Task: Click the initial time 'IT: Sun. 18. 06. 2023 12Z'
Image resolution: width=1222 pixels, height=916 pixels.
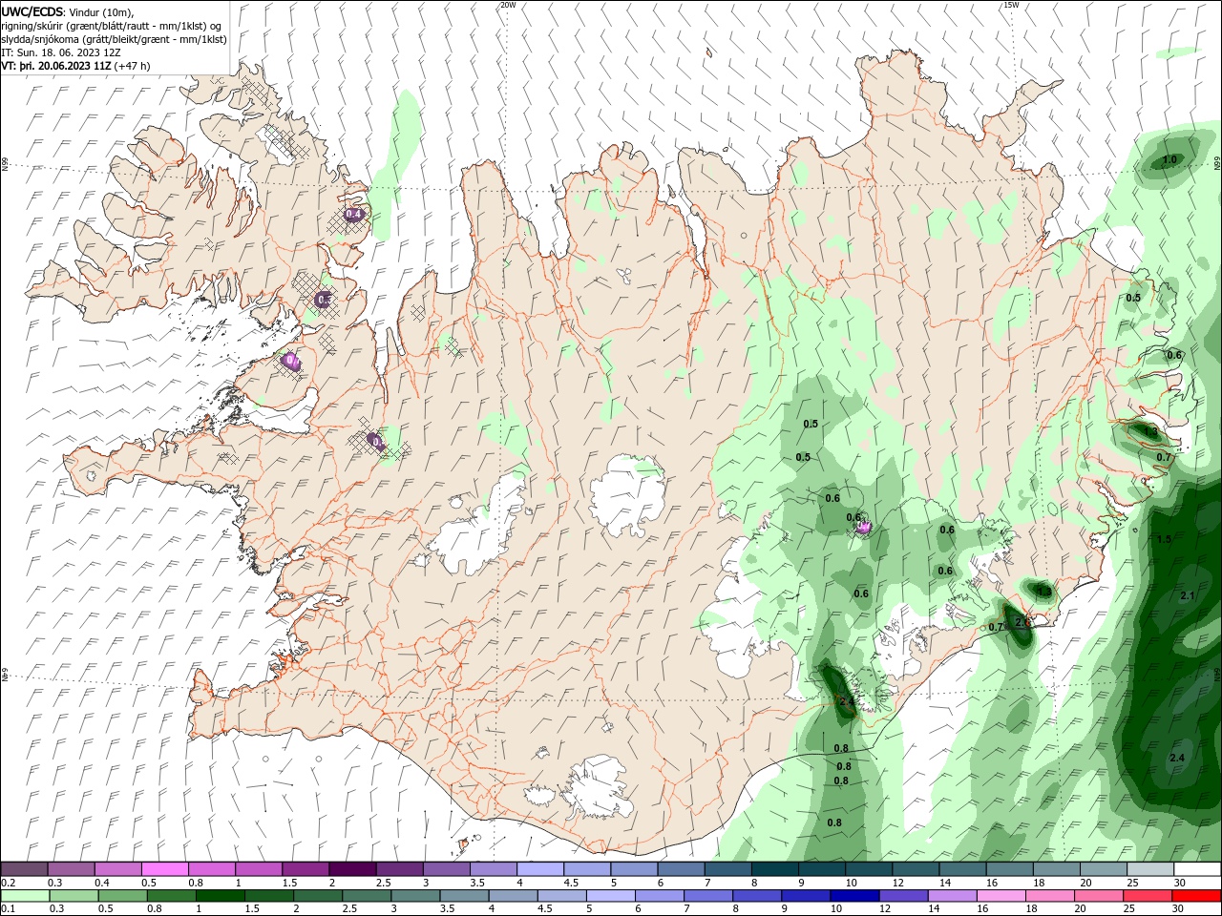Action: click(x=61, y=52)
